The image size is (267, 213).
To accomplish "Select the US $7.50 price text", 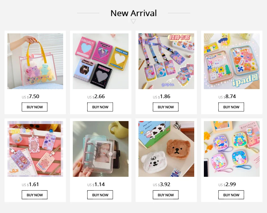I will click(31, 97).
